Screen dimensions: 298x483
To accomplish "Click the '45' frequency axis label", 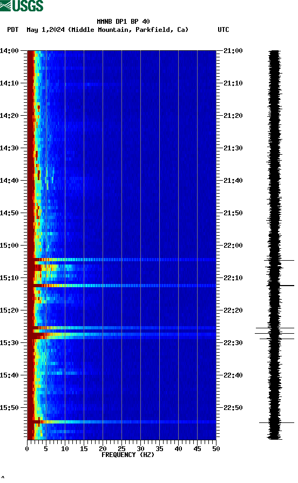I will [197, 449].
